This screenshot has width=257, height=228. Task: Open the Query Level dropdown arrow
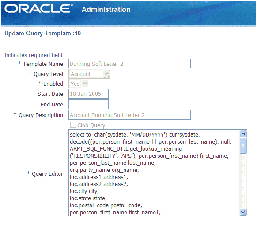coord(106,74)
